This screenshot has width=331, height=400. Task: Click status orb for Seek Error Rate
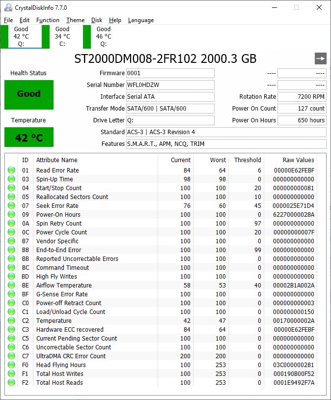[11, 205]
